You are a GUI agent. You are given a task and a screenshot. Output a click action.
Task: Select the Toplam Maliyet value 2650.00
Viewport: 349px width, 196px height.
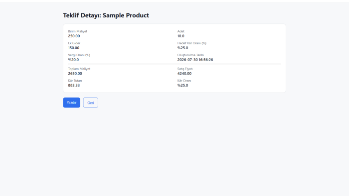click(x=75, y=74)
